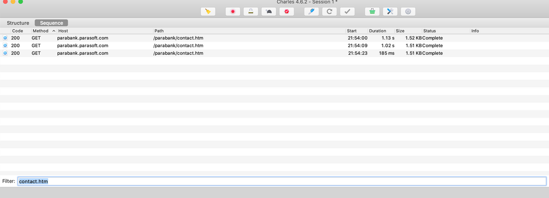Viewport: 549px width, 198px height.
Task: Open Compose with the pen icon
Action: coord(312,11)
